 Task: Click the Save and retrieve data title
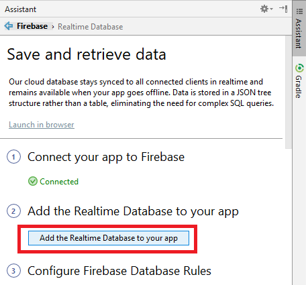(87, 54)
